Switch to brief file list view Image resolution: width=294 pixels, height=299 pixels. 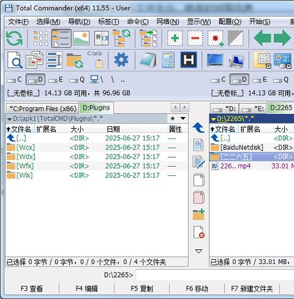point(40,38)
